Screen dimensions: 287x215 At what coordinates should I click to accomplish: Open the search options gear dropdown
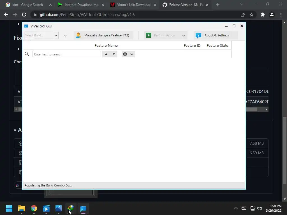pyautogui.click(x=128, y=54)
